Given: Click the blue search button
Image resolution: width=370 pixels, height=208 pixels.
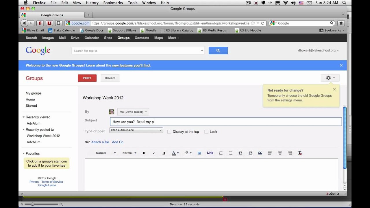Looking at the screenshot, I should [x=218, y=51].
